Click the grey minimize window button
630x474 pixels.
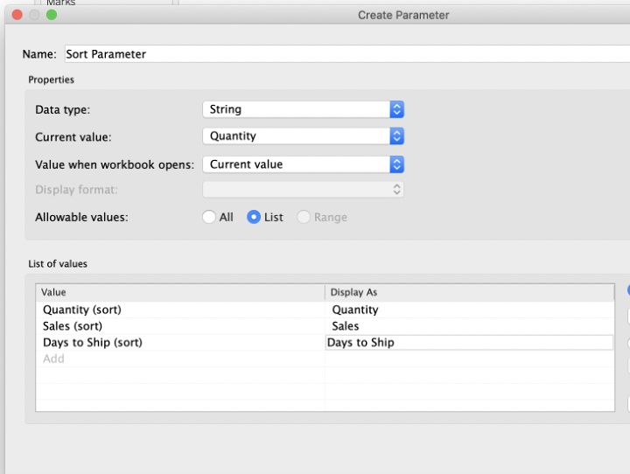click(34, 15)
